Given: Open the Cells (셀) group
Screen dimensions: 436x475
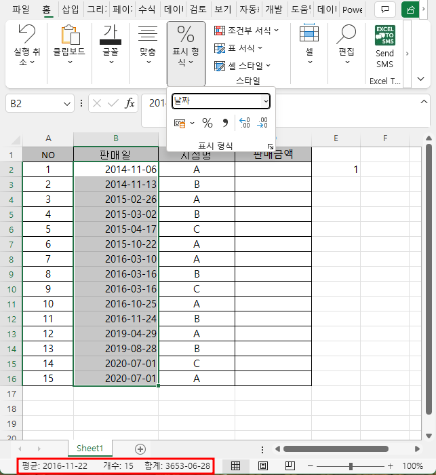Looking at the screenshot, I should coord(309,45).
